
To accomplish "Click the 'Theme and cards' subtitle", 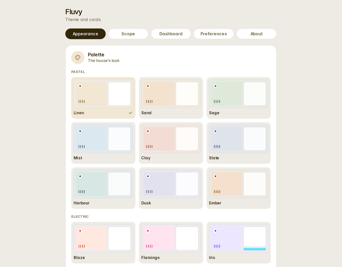I will pos(83,20).
